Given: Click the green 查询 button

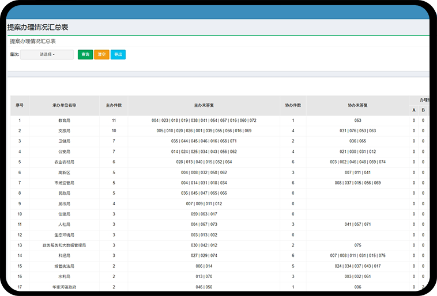Looking at the screenshot, I should pos(85,55).
